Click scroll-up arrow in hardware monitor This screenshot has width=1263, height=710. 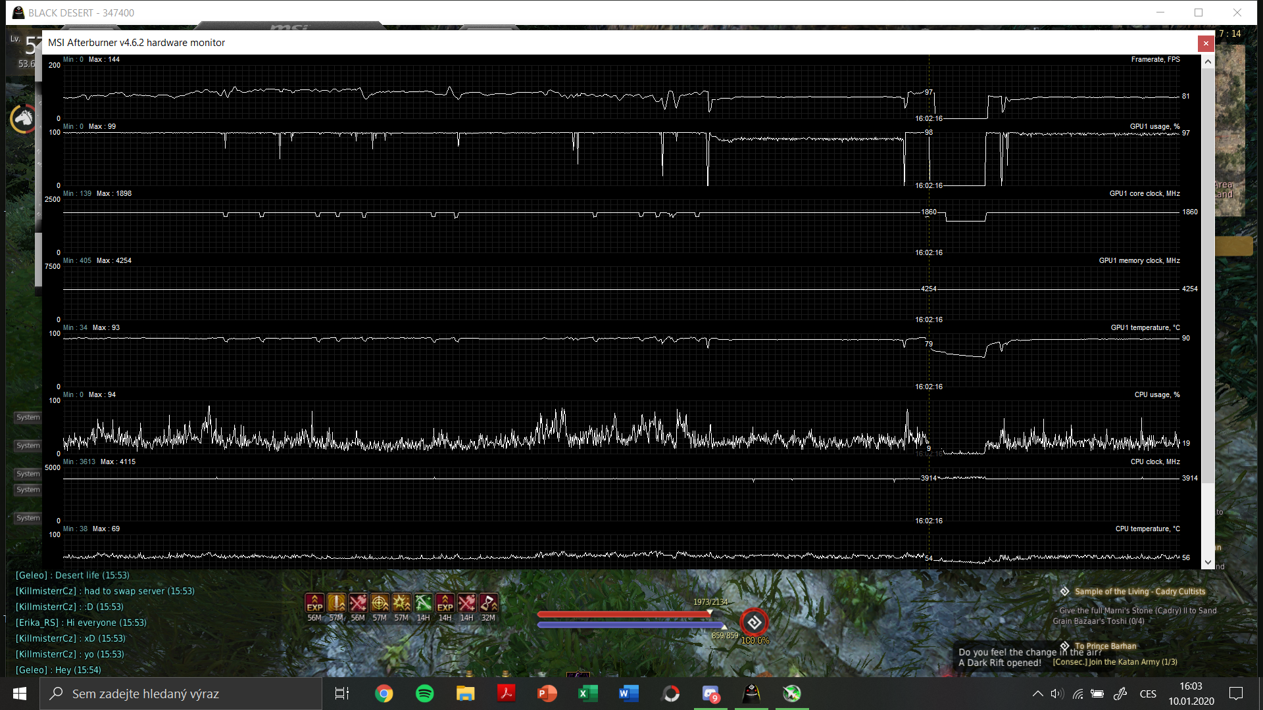[x=1208, y=62]
